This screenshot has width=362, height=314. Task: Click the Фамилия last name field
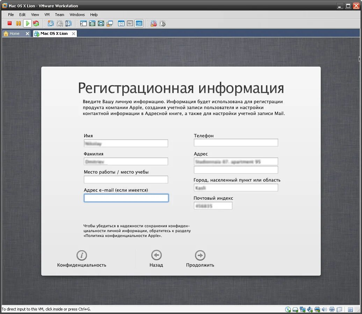[126, 161]
